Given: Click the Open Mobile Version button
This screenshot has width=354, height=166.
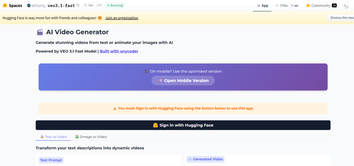Looking at the screenshot, I should coord(183,80).
